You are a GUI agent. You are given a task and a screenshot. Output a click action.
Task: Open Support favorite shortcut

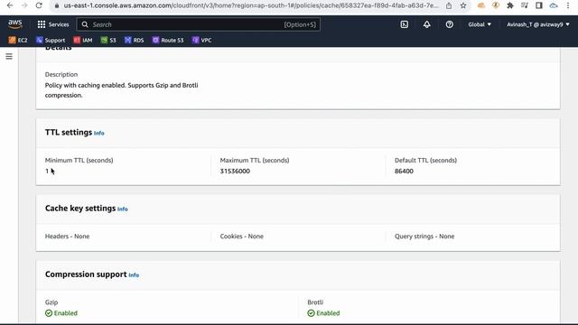51,40
